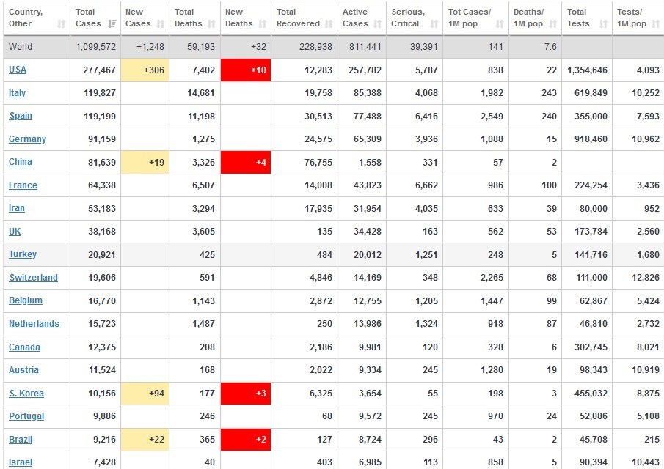Screen dimensions: 664x469
Task: Sort the Country, Other column
Action: click(61, 23)
